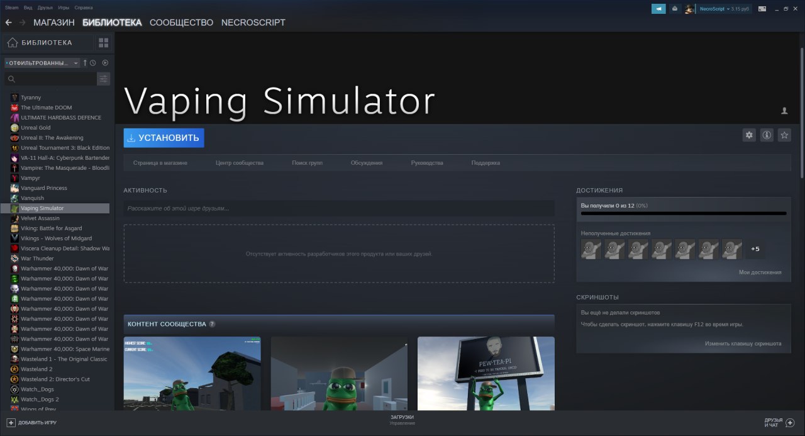Click the УСТАНОВИТЬ install button

point(164,138)
